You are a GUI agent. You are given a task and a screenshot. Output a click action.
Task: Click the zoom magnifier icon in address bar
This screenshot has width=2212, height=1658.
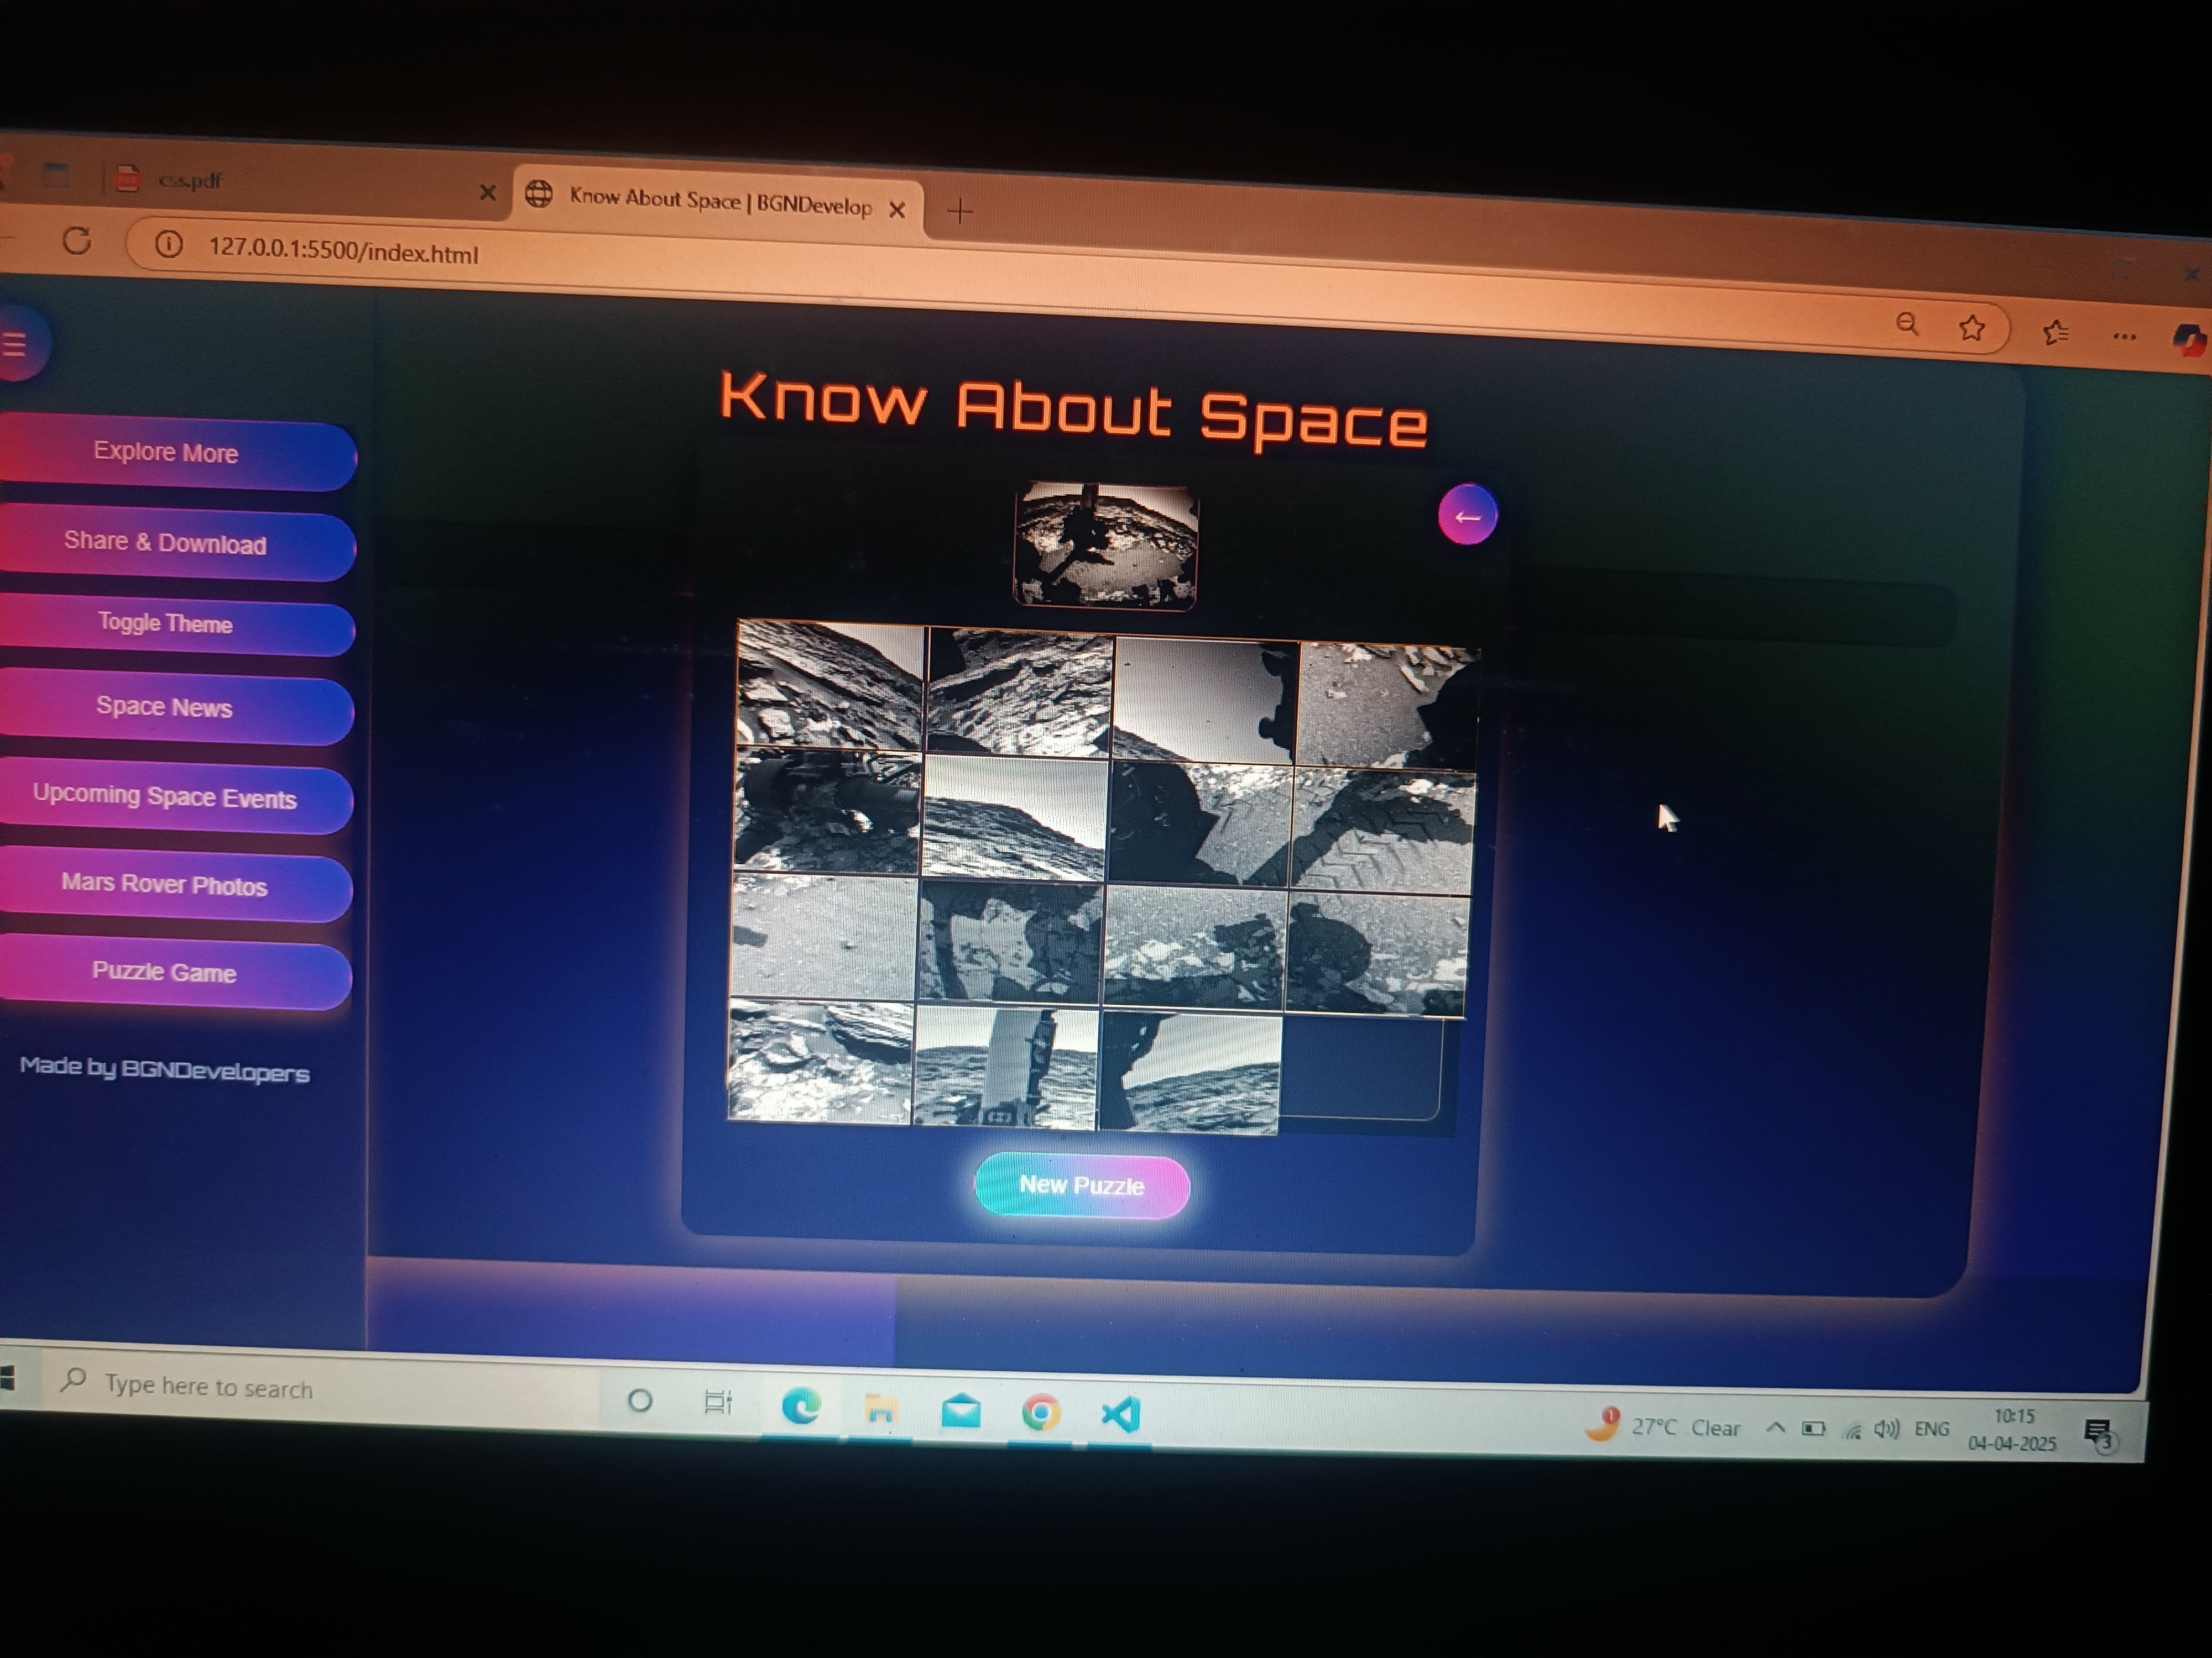[1907, 324]
